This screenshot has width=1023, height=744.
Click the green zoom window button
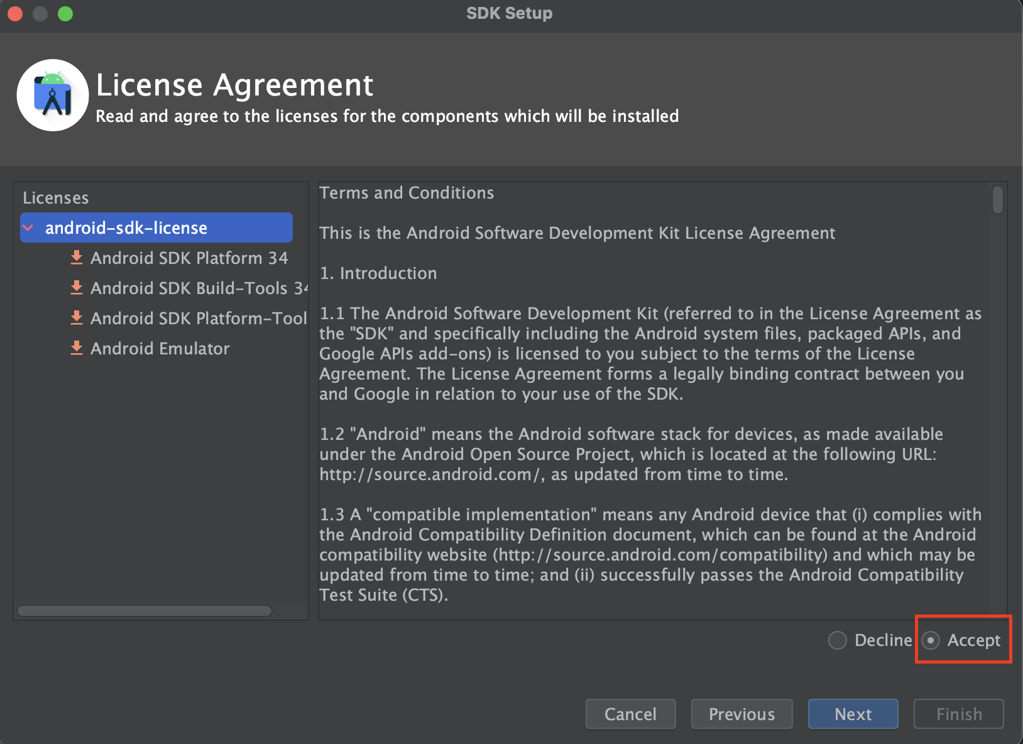point(65,14)
